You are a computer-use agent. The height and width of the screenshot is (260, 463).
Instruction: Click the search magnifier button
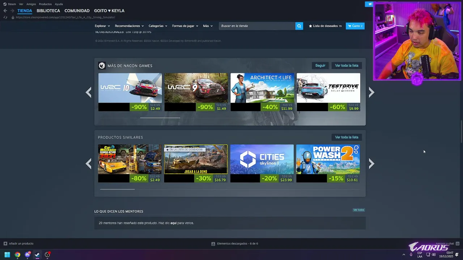pos(299,26)
